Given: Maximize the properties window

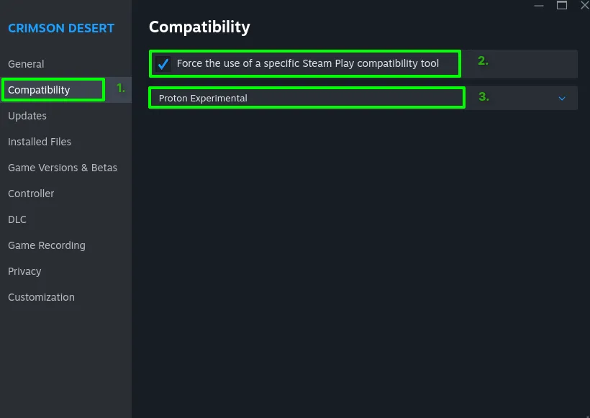Looking at the screenshot, I should click(x=562, y=5).
